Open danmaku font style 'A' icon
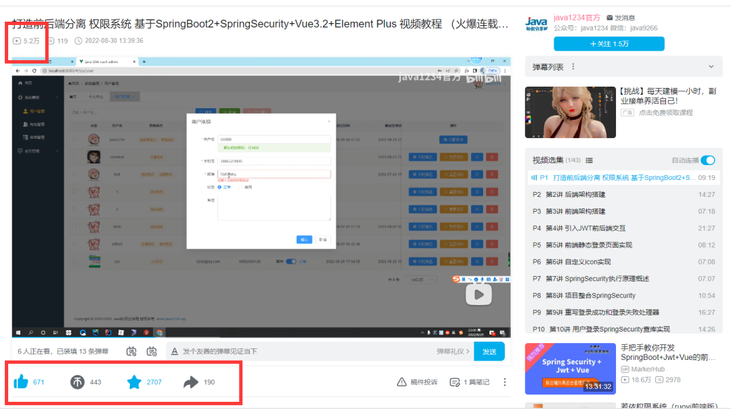731x410 pixels. point(175,351)
